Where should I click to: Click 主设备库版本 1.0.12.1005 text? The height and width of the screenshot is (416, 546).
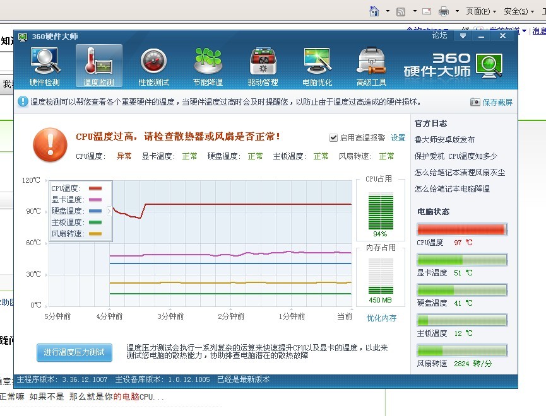point(163,379)
